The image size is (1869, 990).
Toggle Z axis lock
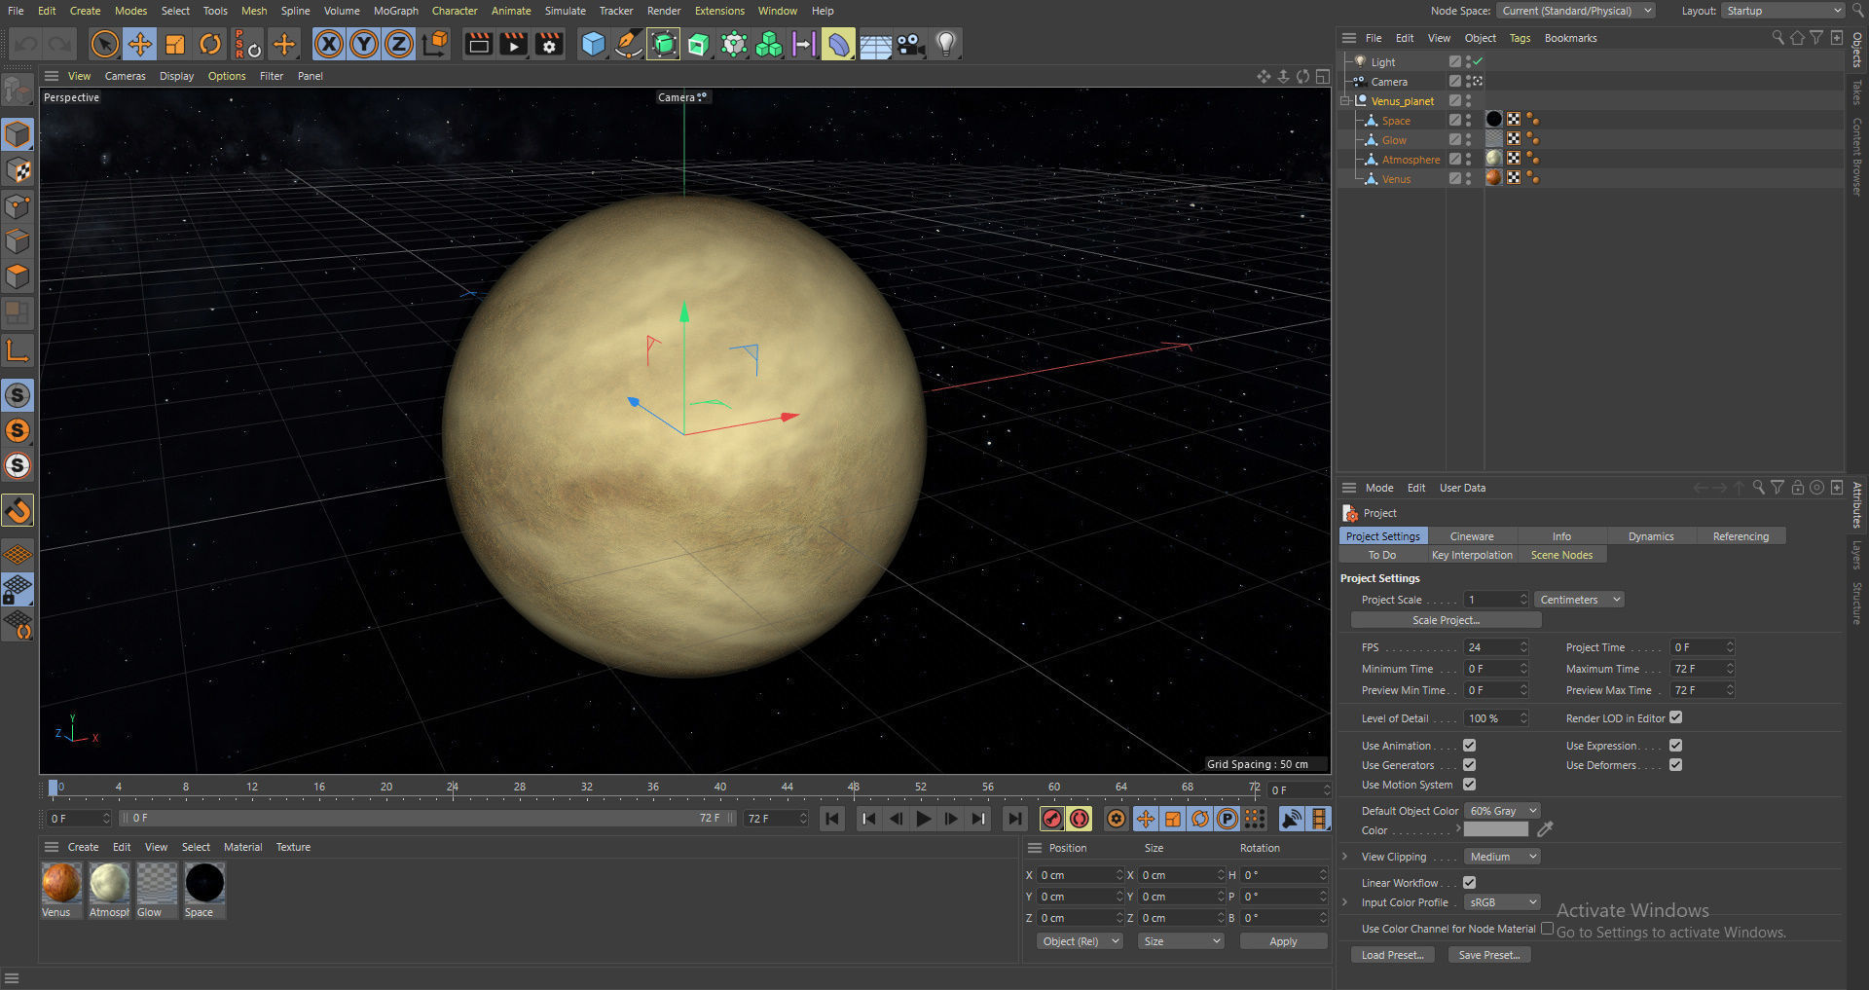click(x=399, y=44)
